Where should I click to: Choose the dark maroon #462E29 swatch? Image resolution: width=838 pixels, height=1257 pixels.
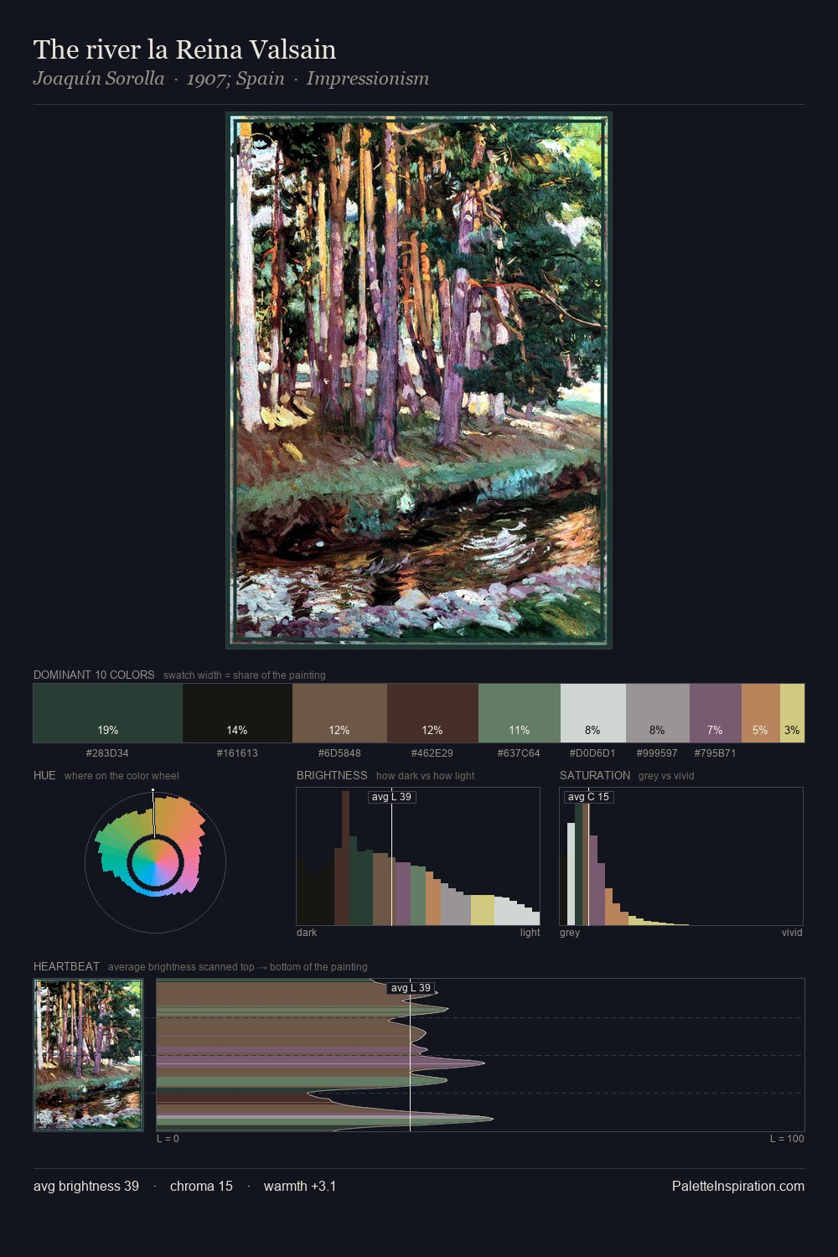432,713
